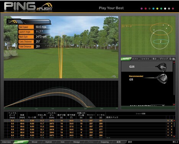Click the 設定 settings button

(130, 142)
